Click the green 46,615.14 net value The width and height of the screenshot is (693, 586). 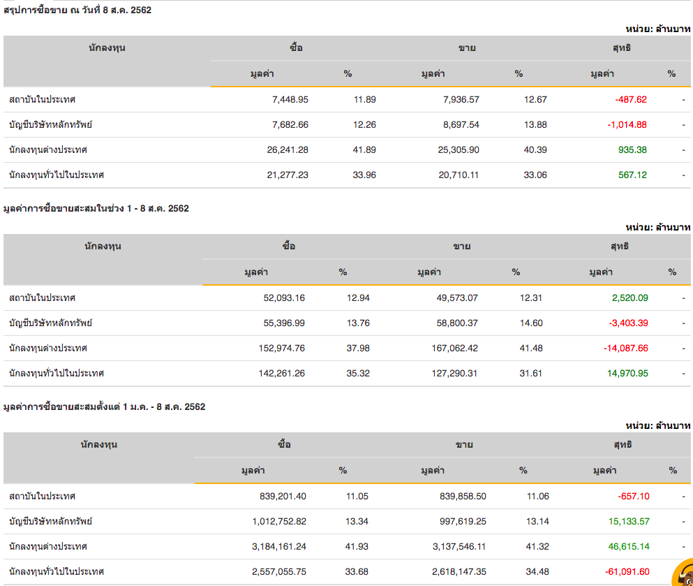coord(625,546)
